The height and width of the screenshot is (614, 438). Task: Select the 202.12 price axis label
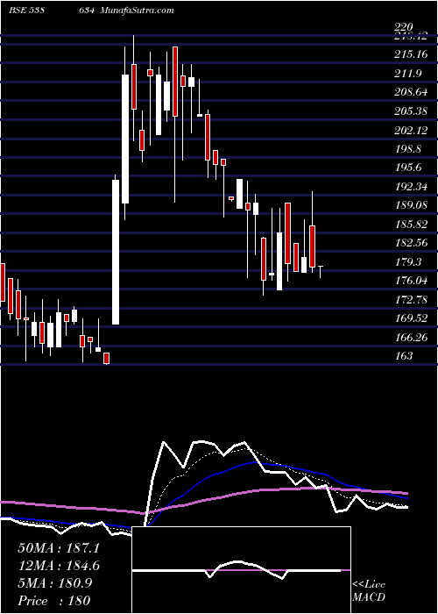[x=411, y=130]
